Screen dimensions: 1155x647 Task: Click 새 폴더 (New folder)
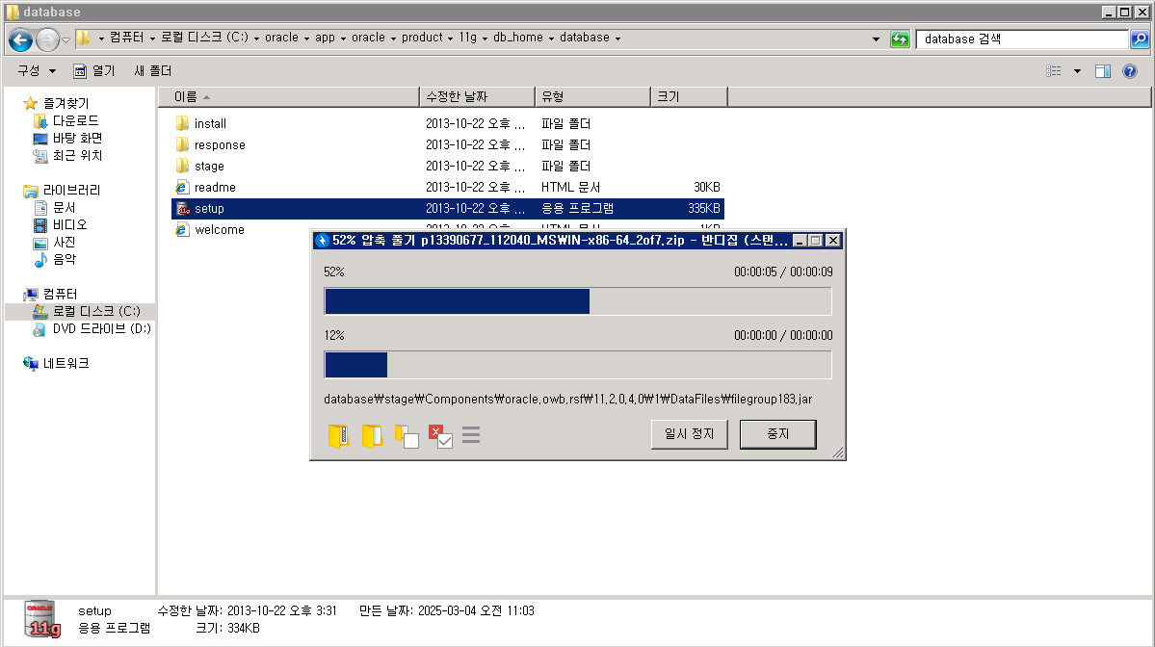[153, 70]
